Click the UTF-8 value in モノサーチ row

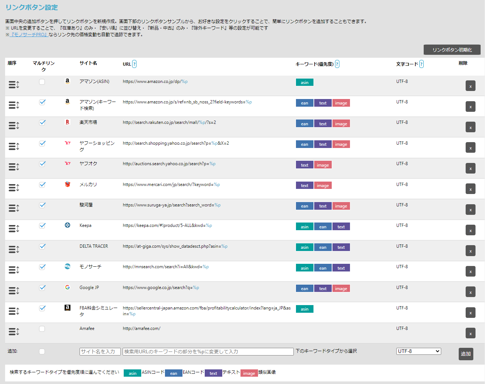402,267
